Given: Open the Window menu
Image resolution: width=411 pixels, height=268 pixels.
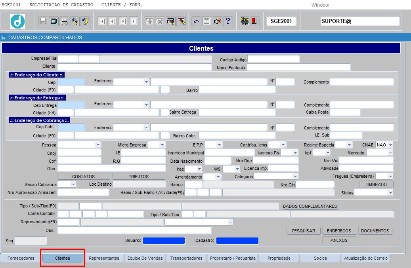Looking at the screenshot, I should click(x=320, y=5).
